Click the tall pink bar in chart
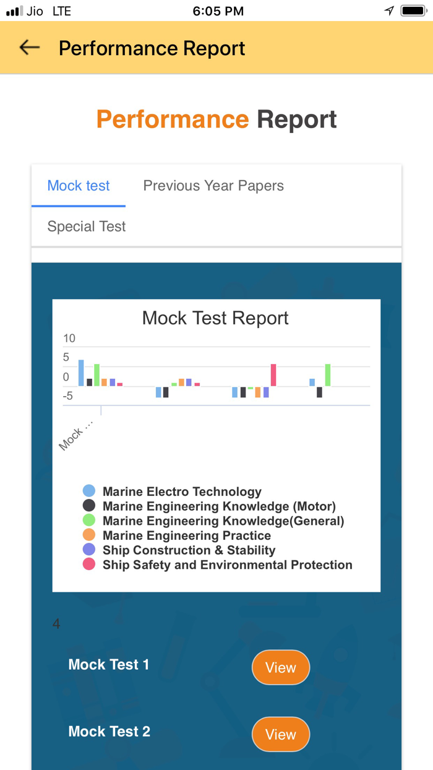This screenshot has height=770, width=433. [x=273, y=375]
